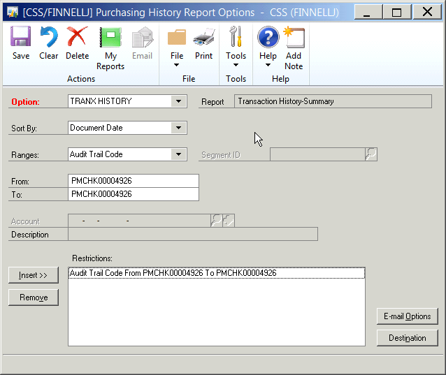Click the From field PMCHK00004926

coord(134,181)
